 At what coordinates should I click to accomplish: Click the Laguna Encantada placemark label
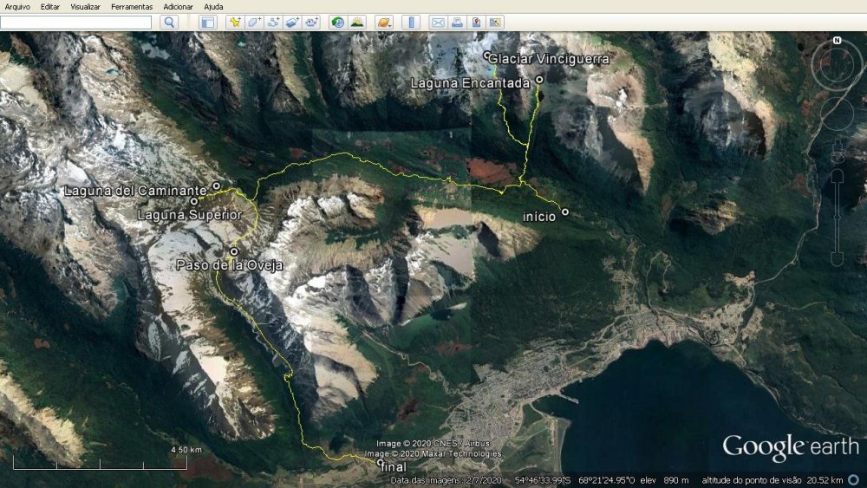click(470, 83)
